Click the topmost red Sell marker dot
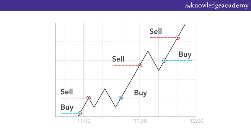This screenshot has height=133, width=251. point(177,38)
